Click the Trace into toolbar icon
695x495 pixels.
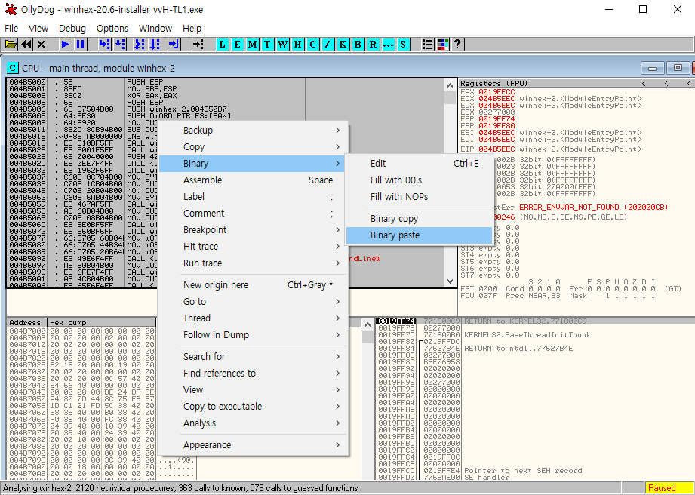pyautogui.click(x=139, y=45)
